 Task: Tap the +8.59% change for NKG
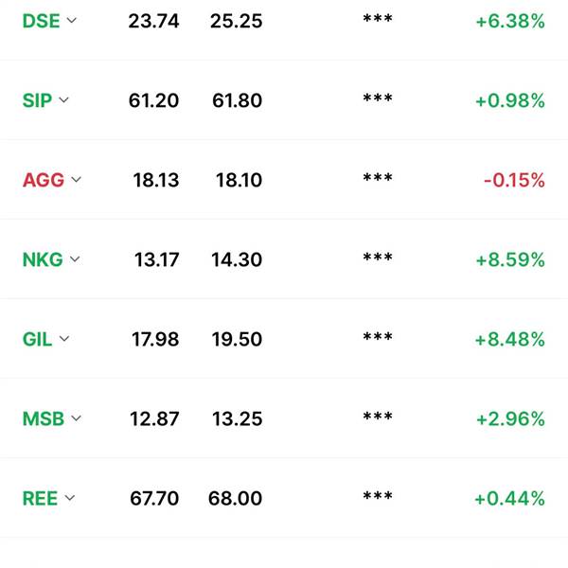(510, 259)
